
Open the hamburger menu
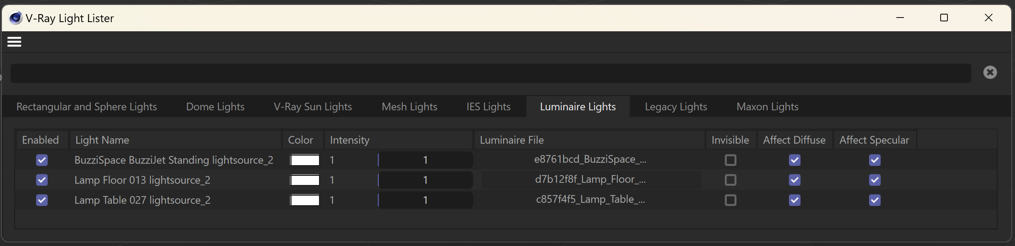[x=14, y=42]
